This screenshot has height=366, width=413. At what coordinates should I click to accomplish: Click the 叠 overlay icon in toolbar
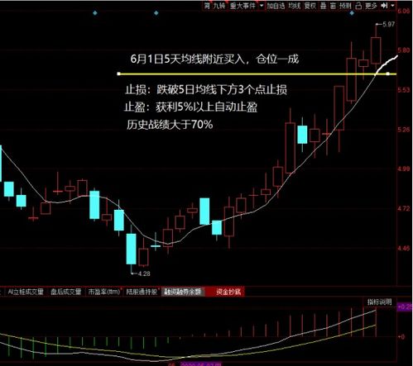click(323, 6)
